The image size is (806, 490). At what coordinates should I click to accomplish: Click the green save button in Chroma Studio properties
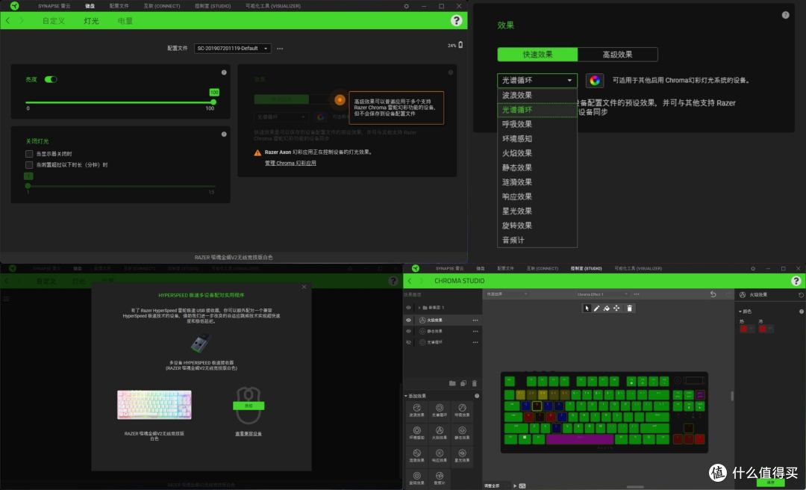coord(770,483)
